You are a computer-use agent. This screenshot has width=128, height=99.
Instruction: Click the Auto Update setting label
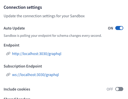click(14, 28)
